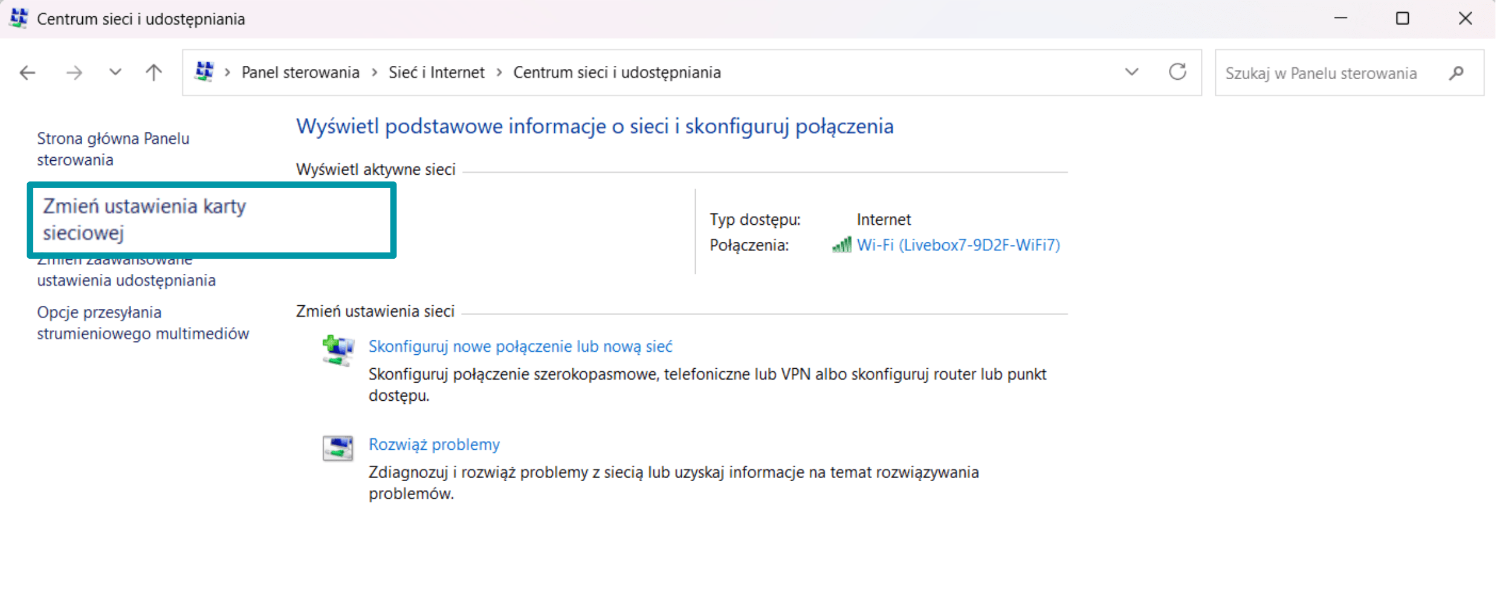
Task: Open Zmień ustawienia karty sieciowej
Action: pos(144,219)
